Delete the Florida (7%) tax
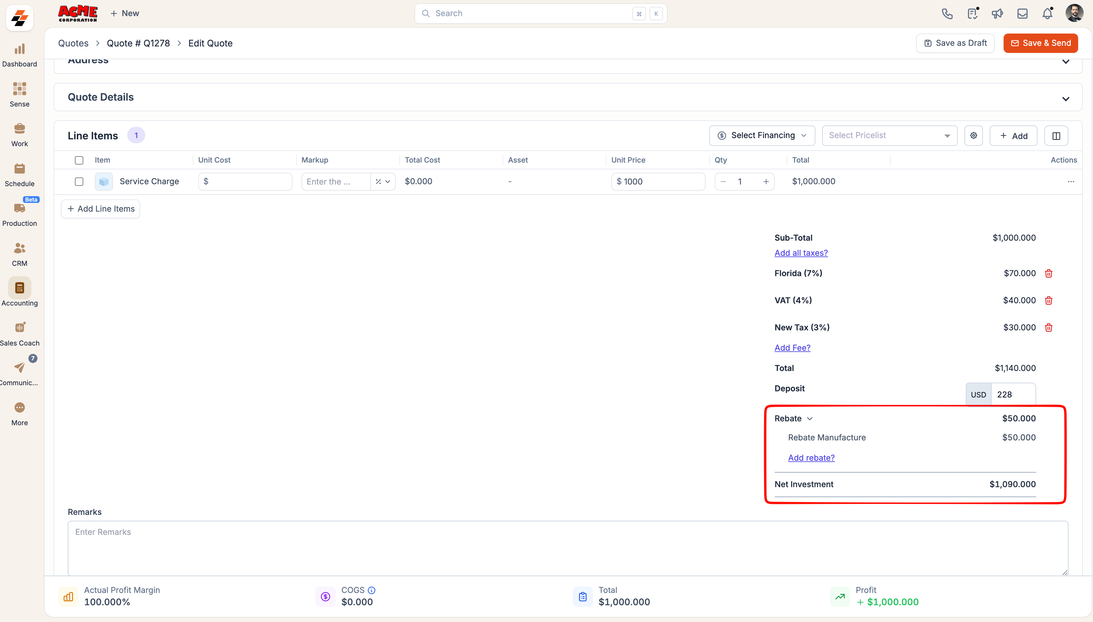 tap(1048, 273)
